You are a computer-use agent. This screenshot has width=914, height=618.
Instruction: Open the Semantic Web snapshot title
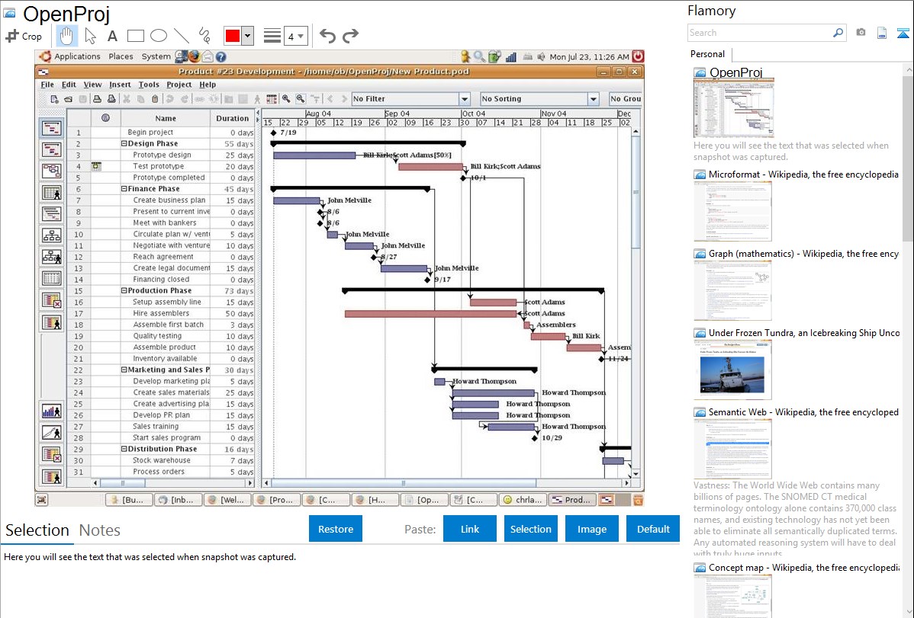803,412
